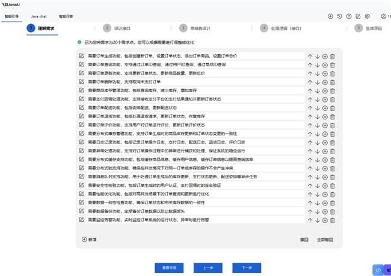Viewport: 391px width, 276px height.
Task: Click the 全部撤回 undo-all button
Action: (x=325, y=240)
